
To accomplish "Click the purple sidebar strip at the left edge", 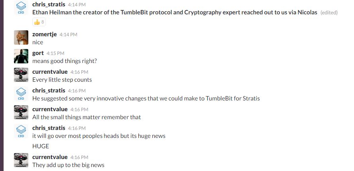I will [x=2, y=85].
